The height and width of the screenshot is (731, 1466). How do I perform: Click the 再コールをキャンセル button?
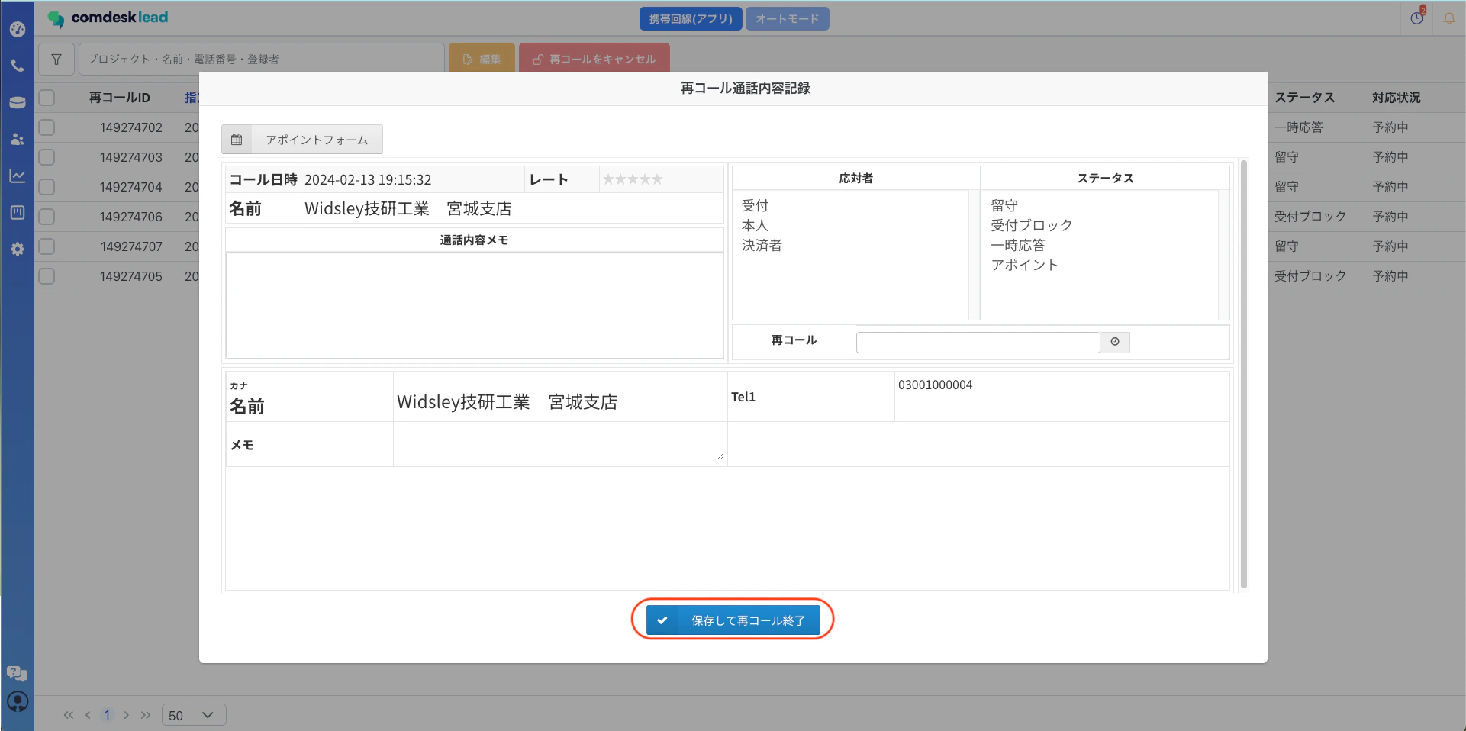point(594,59)
